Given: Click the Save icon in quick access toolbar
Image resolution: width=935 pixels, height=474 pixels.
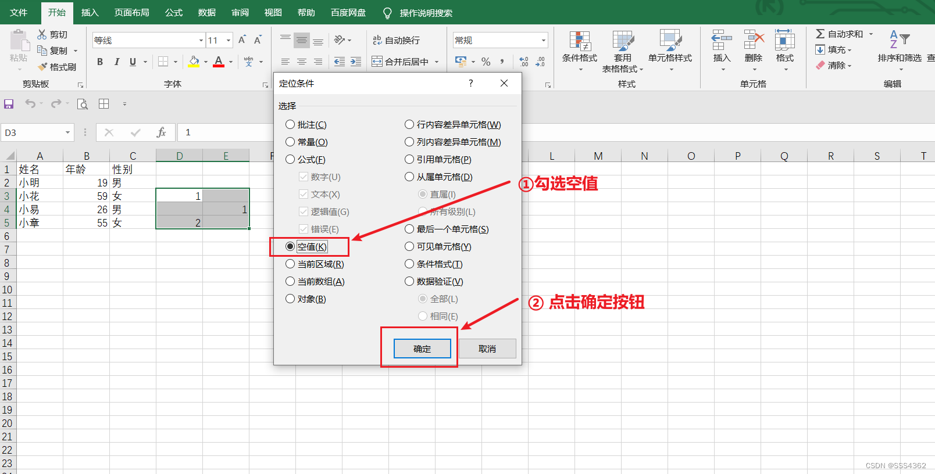Looking at the screenshot, I should click(9, 104).
